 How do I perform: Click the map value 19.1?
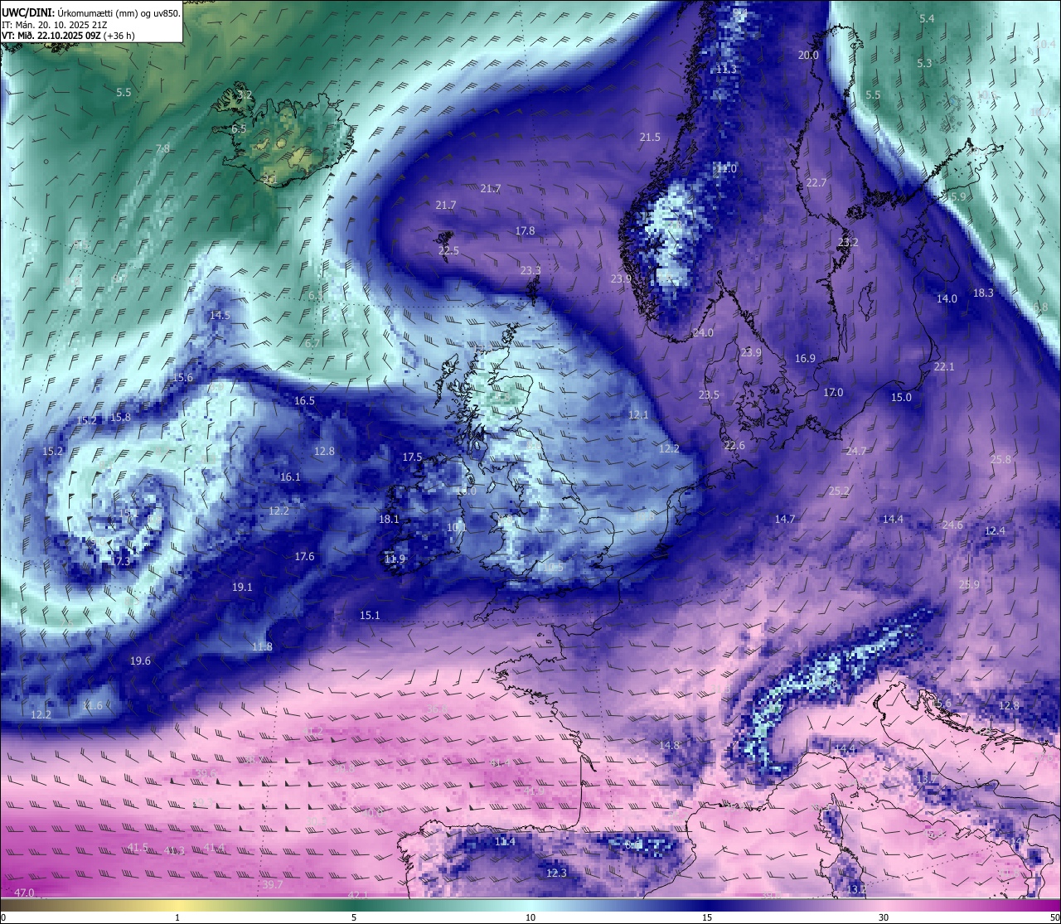242,588
